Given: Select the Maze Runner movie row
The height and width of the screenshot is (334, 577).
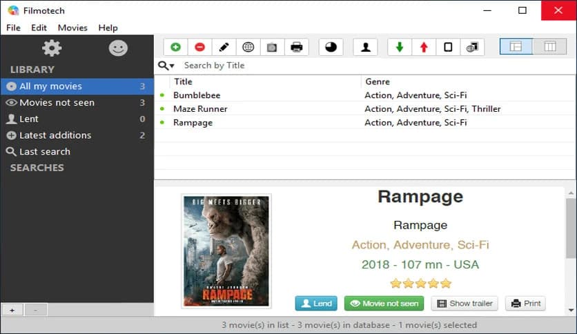Looking at the screenshot, I should coord(364,109).
